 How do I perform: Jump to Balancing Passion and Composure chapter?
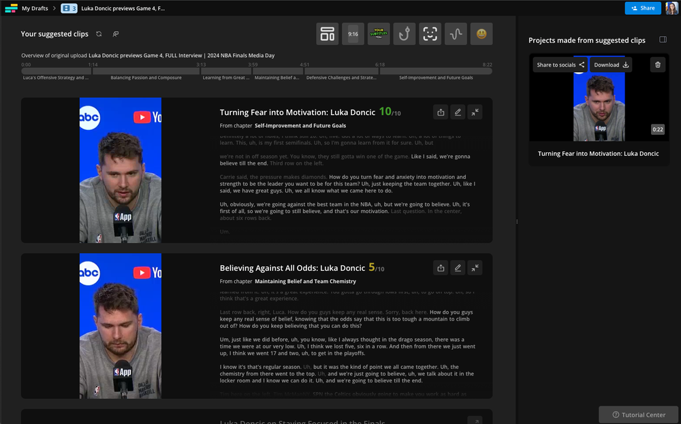pyautogui.click(x=145, y=71)
